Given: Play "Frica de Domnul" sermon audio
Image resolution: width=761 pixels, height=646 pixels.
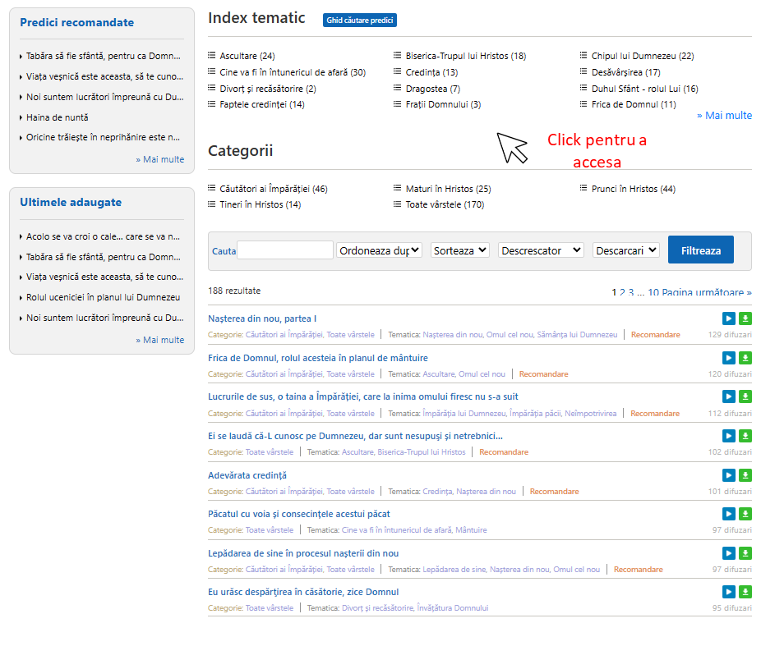Looking at the screenshot, I should [x=729, y=357].
